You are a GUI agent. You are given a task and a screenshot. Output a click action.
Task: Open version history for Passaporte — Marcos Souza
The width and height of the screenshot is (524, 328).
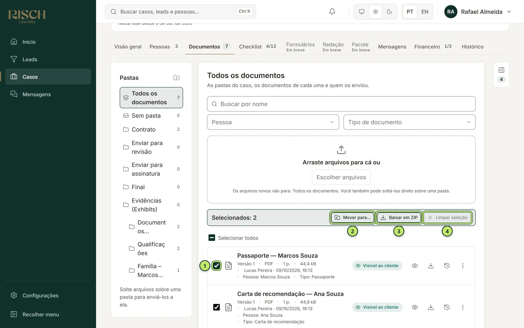(447, 266)
